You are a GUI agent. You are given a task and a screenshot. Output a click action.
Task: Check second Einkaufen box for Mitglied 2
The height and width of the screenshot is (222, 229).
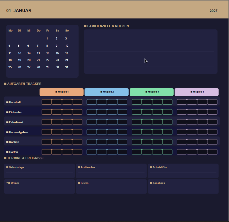(102, 112)
